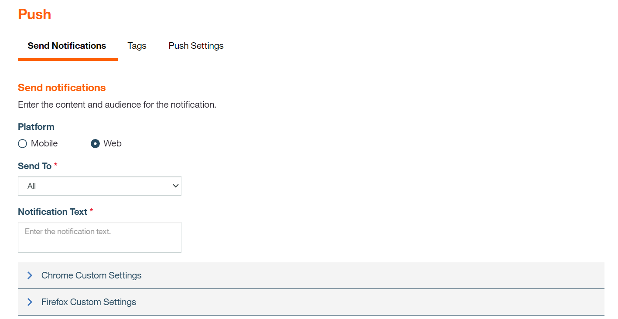Click the "Platform" field label
The width and height of the screenshot is (618, 319).
pos(36,127)
